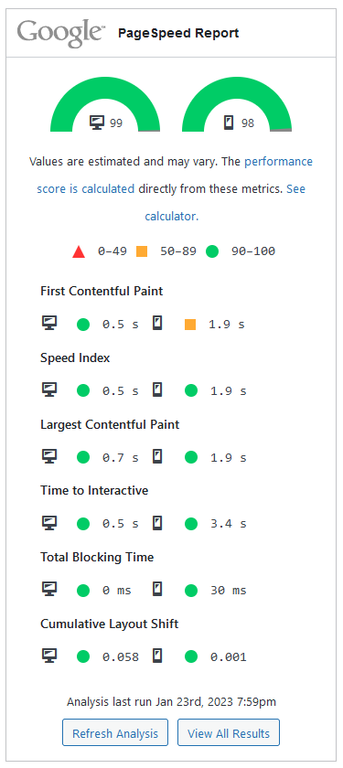The height and width of the screenshot is (768, 343).
Task: Click the mobile icon under First Contentful Paint
Action: (x=156, y=324)
